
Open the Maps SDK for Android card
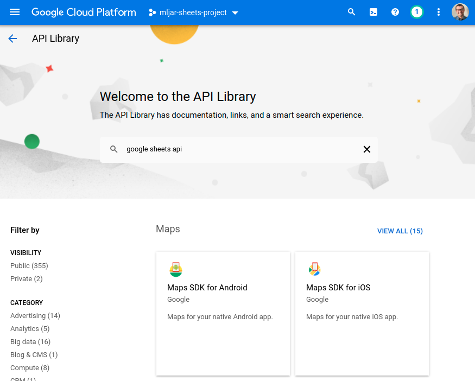click(223, 314)
